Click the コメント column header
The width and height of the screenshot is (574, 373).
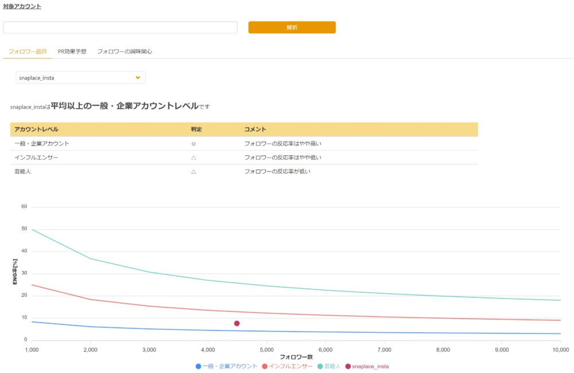tap(255, 129)
